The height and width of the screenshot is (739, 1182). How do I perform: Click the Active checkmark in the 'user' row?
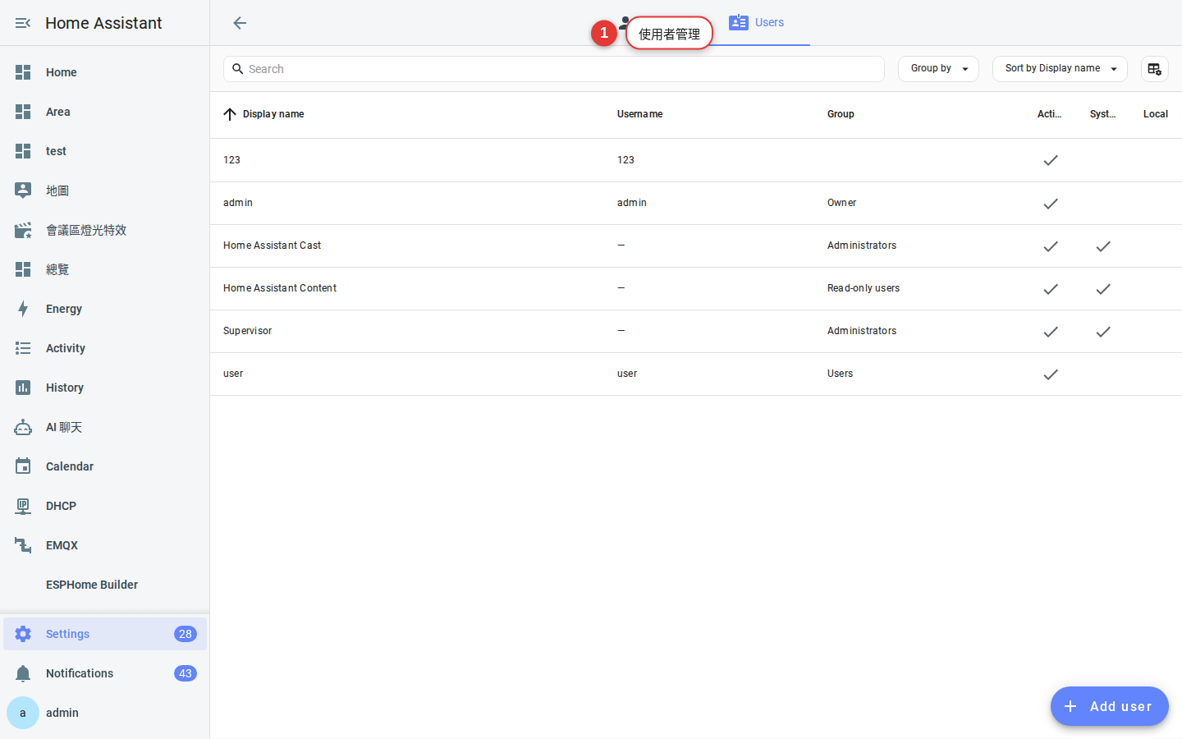point(1051,374)
